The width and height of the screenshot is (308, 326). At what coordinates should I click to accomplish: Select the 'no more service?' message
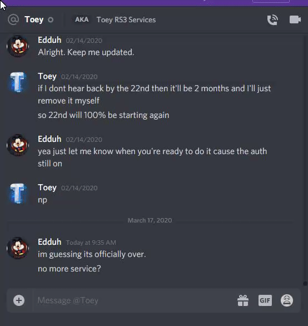[x=69, y=269]
